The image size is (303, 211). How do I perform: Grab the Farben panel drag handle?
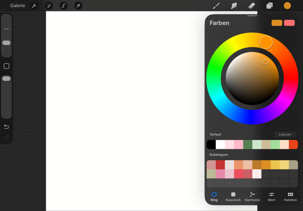[252, 16]
